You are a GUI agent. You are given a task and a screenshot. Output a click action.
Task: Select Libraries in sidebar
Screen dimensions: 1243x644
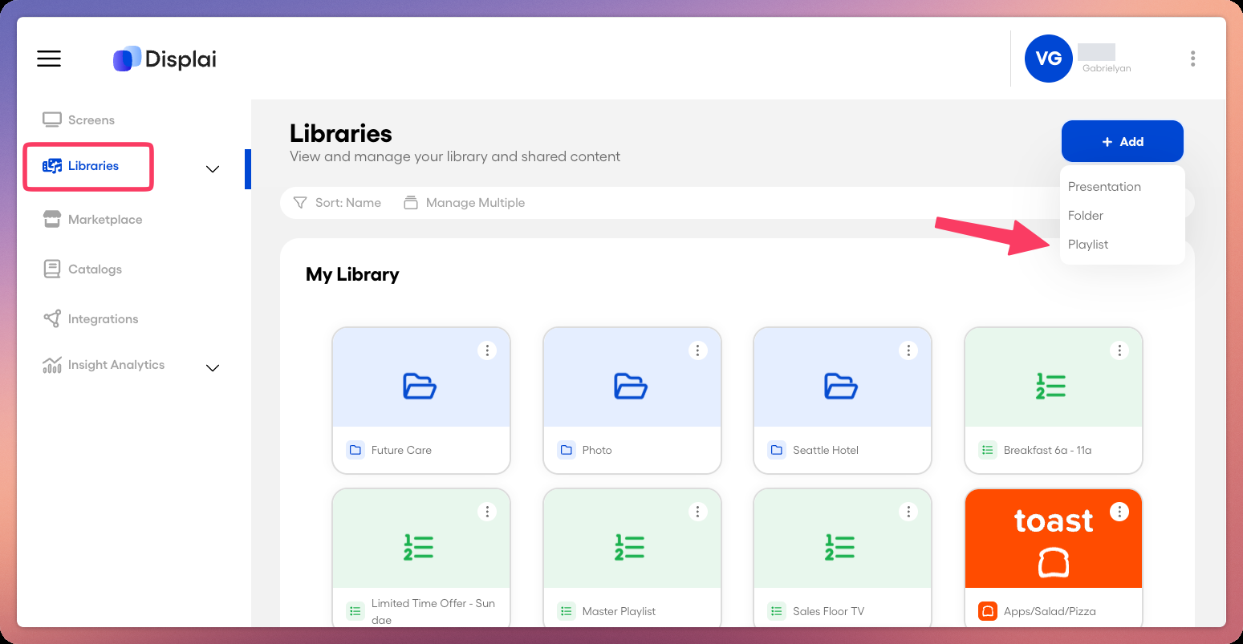(80, 166)
